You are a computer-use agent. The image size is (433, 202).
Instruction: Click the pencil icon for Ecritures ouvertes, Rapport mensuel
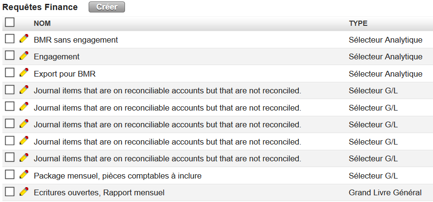(24, 192)
